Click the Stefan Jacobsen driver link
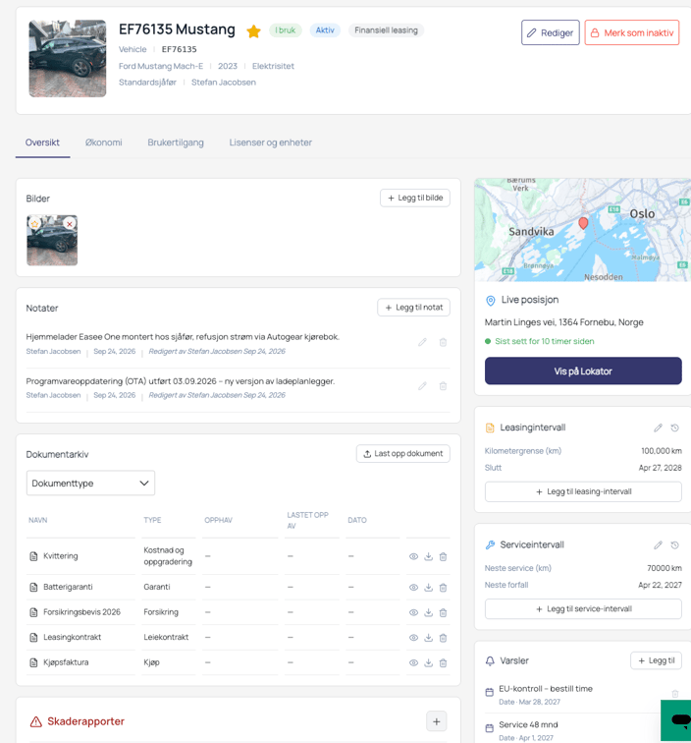The width and height of the screenshot is (691, 743). (224, 82)
